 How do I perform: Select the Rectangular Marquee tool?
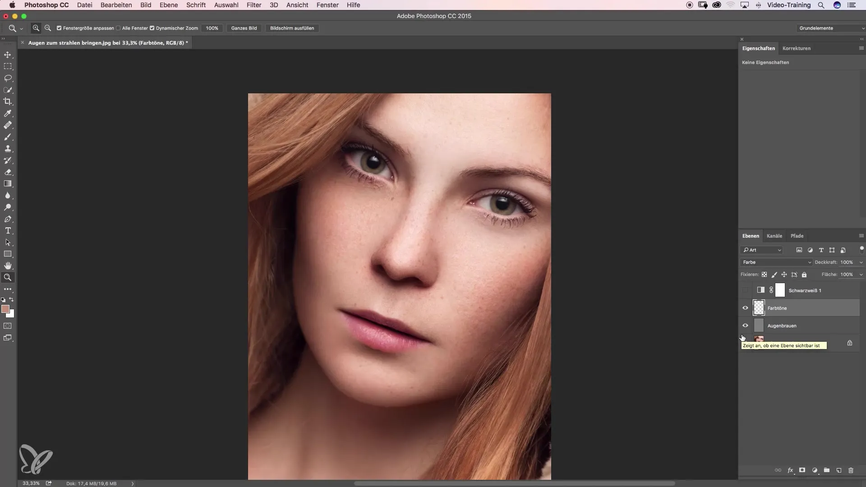tap(8, 66)
